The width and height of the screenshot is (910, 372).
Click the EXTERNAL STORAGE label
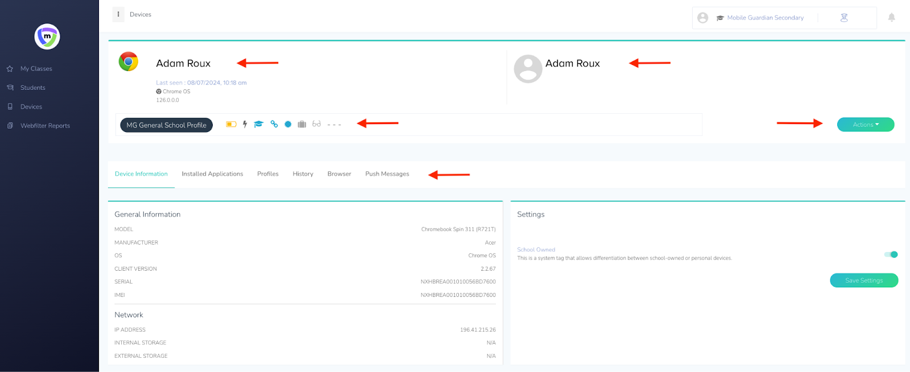click(x=141, y=356)
